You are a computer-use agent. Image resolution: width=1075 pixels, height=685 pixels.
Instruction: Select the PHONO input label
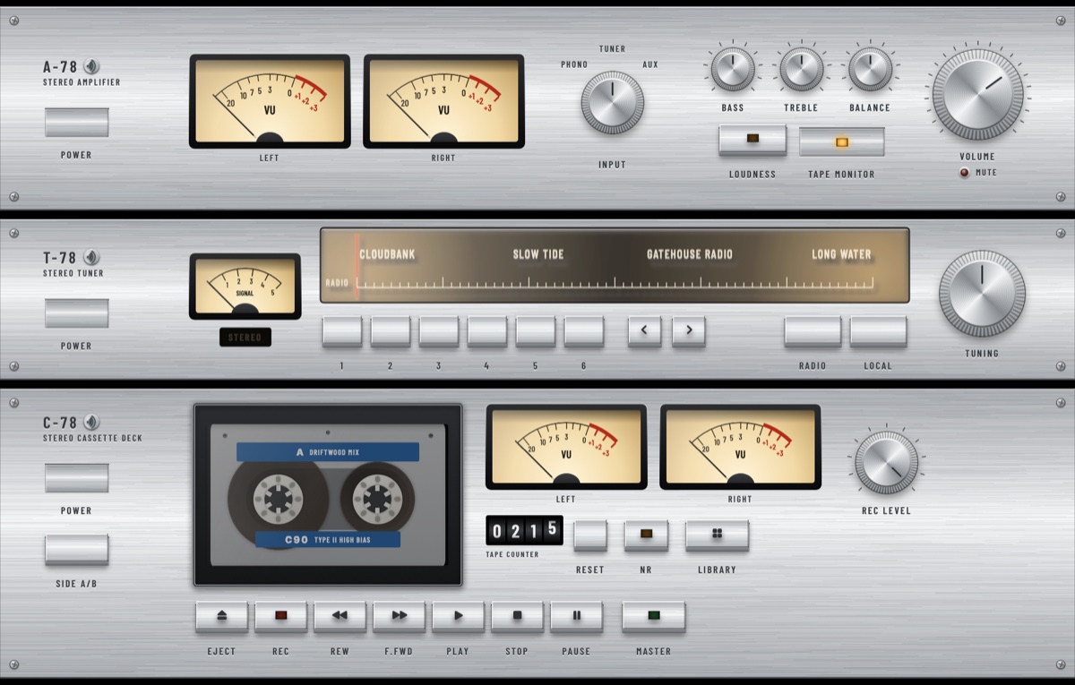574,64
